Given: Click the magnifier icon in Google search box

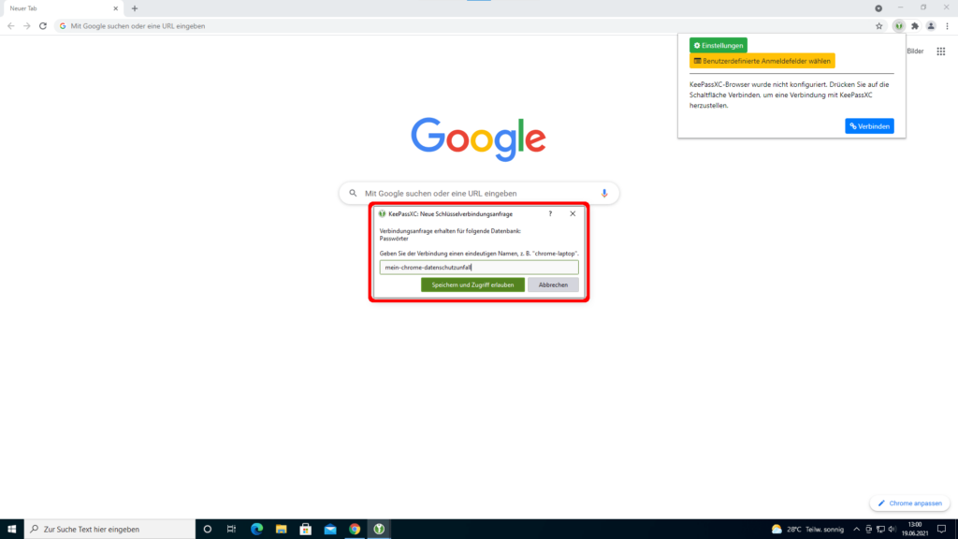Looking at the screenshot, I should (353, 193).
